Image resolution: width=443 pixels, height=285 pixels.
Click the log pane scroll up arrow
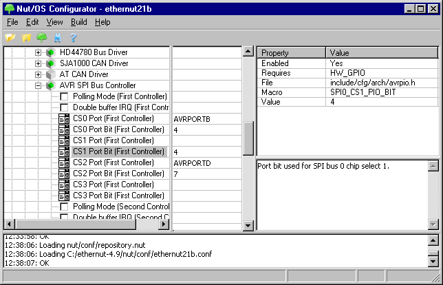pos(433,240)
